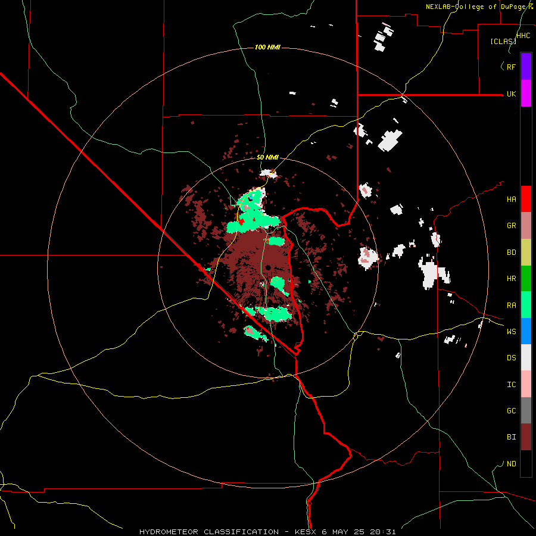Click the HA legend label

tap(512, 200)
